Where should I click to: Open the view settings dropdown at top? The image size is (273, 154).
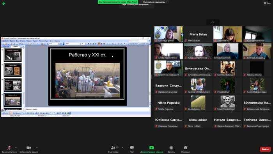(x=155, y=2)
